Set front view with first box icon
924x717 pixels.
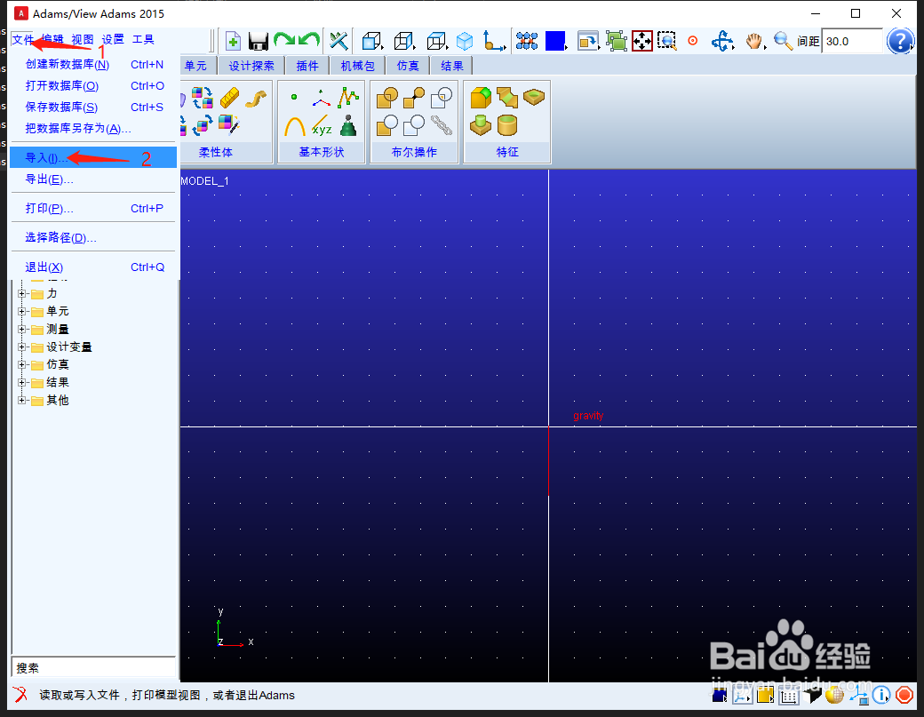click(372, 41)
